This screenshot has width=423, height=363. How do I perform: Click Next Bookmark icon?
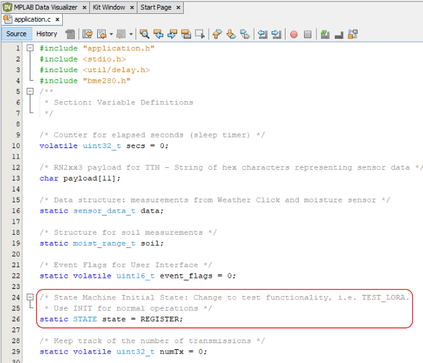[x=231, y=34]
